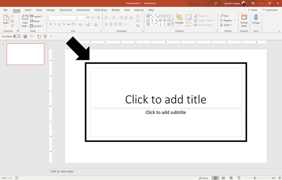Toggle text Shadow formatting
Image resolution: width=282 pixels, height=180 pixels.
click(64, 24)
